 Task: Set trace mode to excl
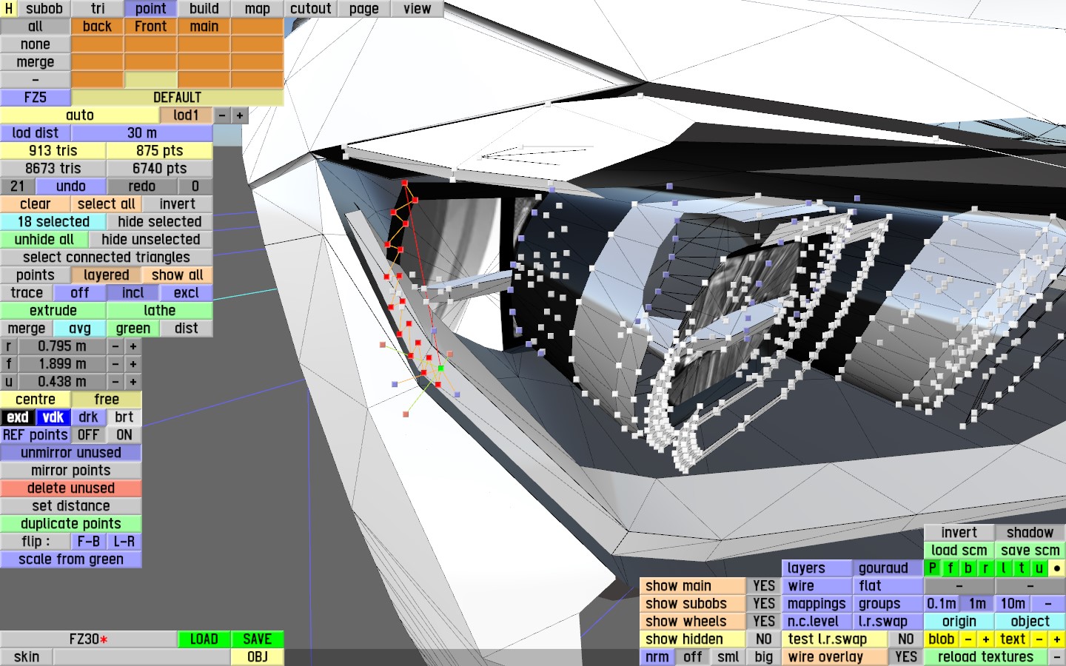point(187,293)
